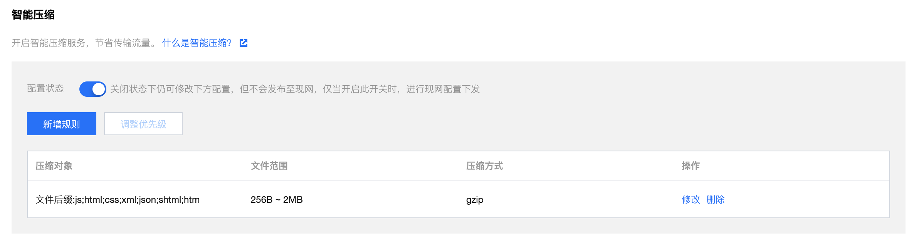This screenshot has width=914, height=242.
Task: Click the 配置状态 label
Action: coord(45,88)
